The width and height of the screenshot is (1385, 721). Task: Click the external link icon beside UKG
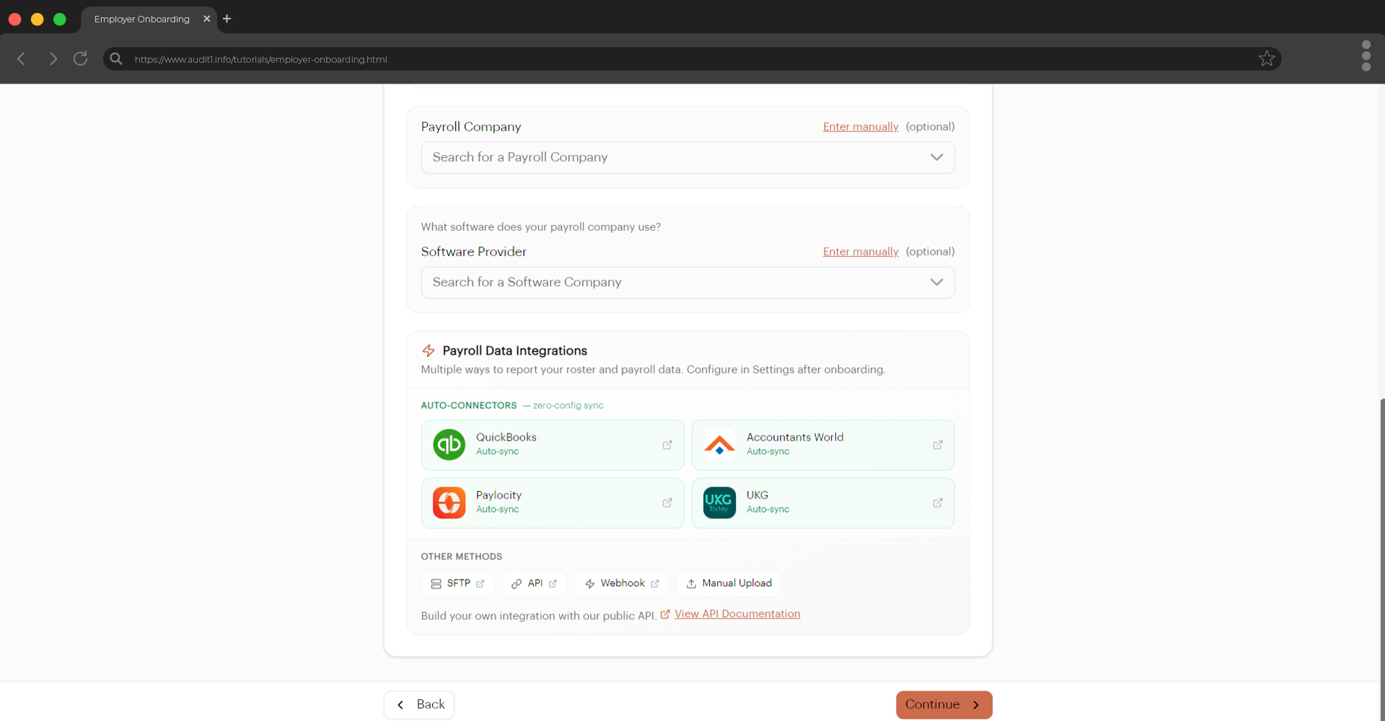938,503
